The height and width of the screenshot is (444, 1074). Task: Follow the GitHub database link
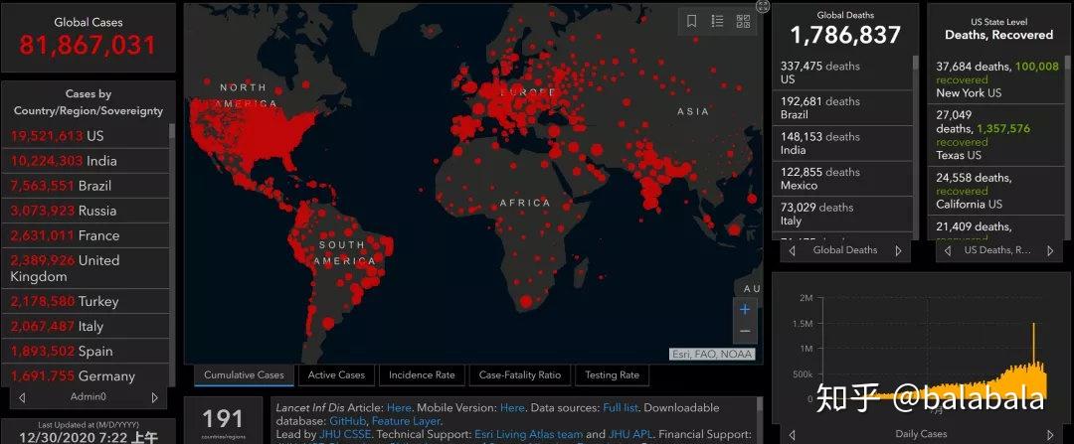[347, 421]
